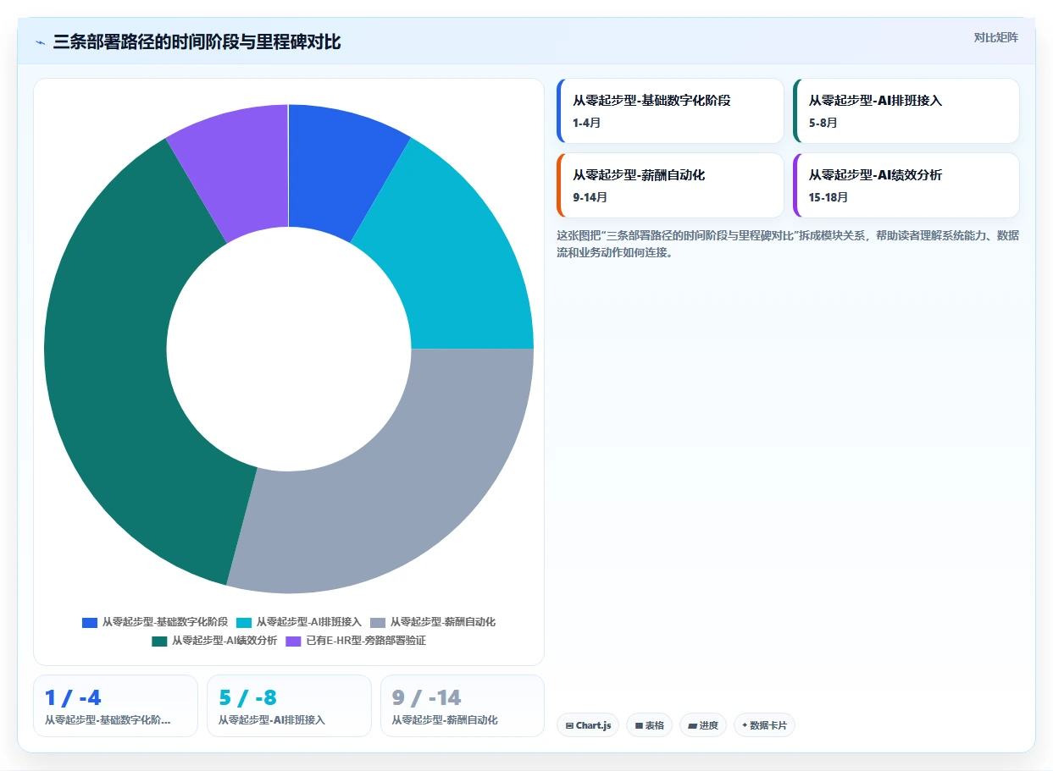Image resolution: width=1053 pixels, height=771 pixels.
Task: Click the 9 / -14 stat card
Action: (x=463, y=706)
